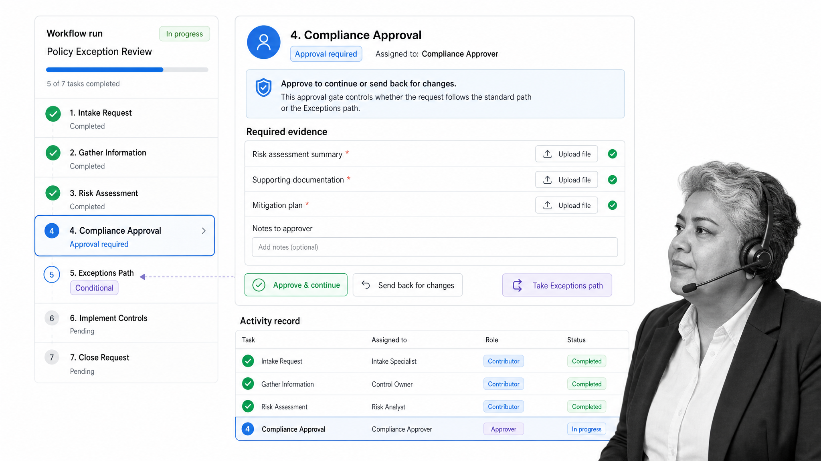This screenshot has width=821, height=461.
Task: Click green check beside Risk assessment summary
Action: (x=612, y=154)
